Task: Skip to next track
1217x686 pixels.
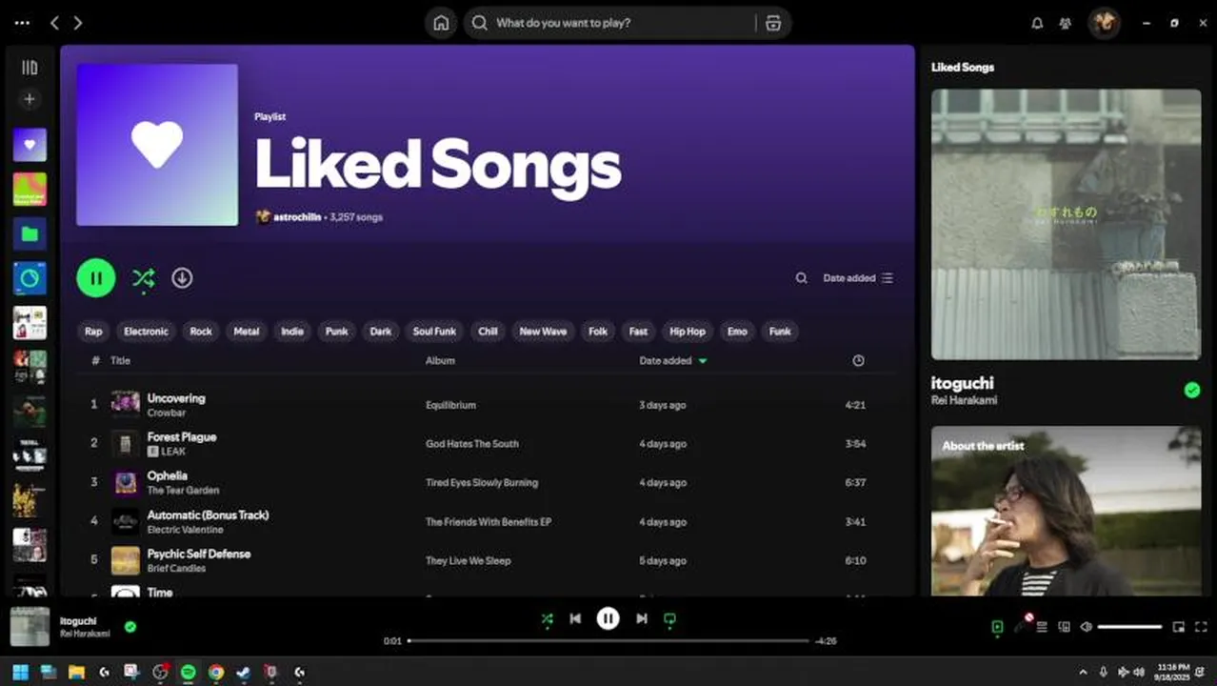Action: click(642, 619)
